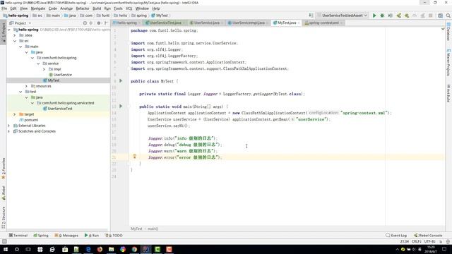The width and height of the screenshot is (452, 254).
Task: Open the Favorites side tool window
Action: 4,168
